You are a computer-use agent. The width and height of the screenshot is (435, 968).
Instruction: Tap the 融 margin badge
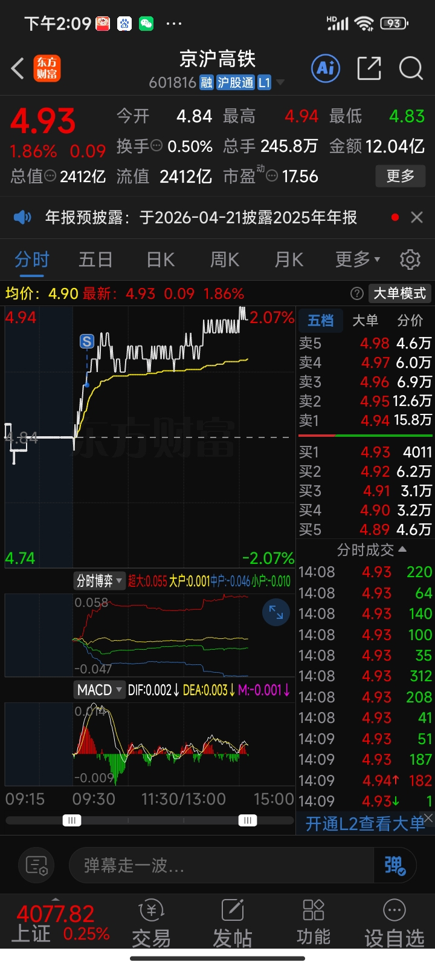207,82
